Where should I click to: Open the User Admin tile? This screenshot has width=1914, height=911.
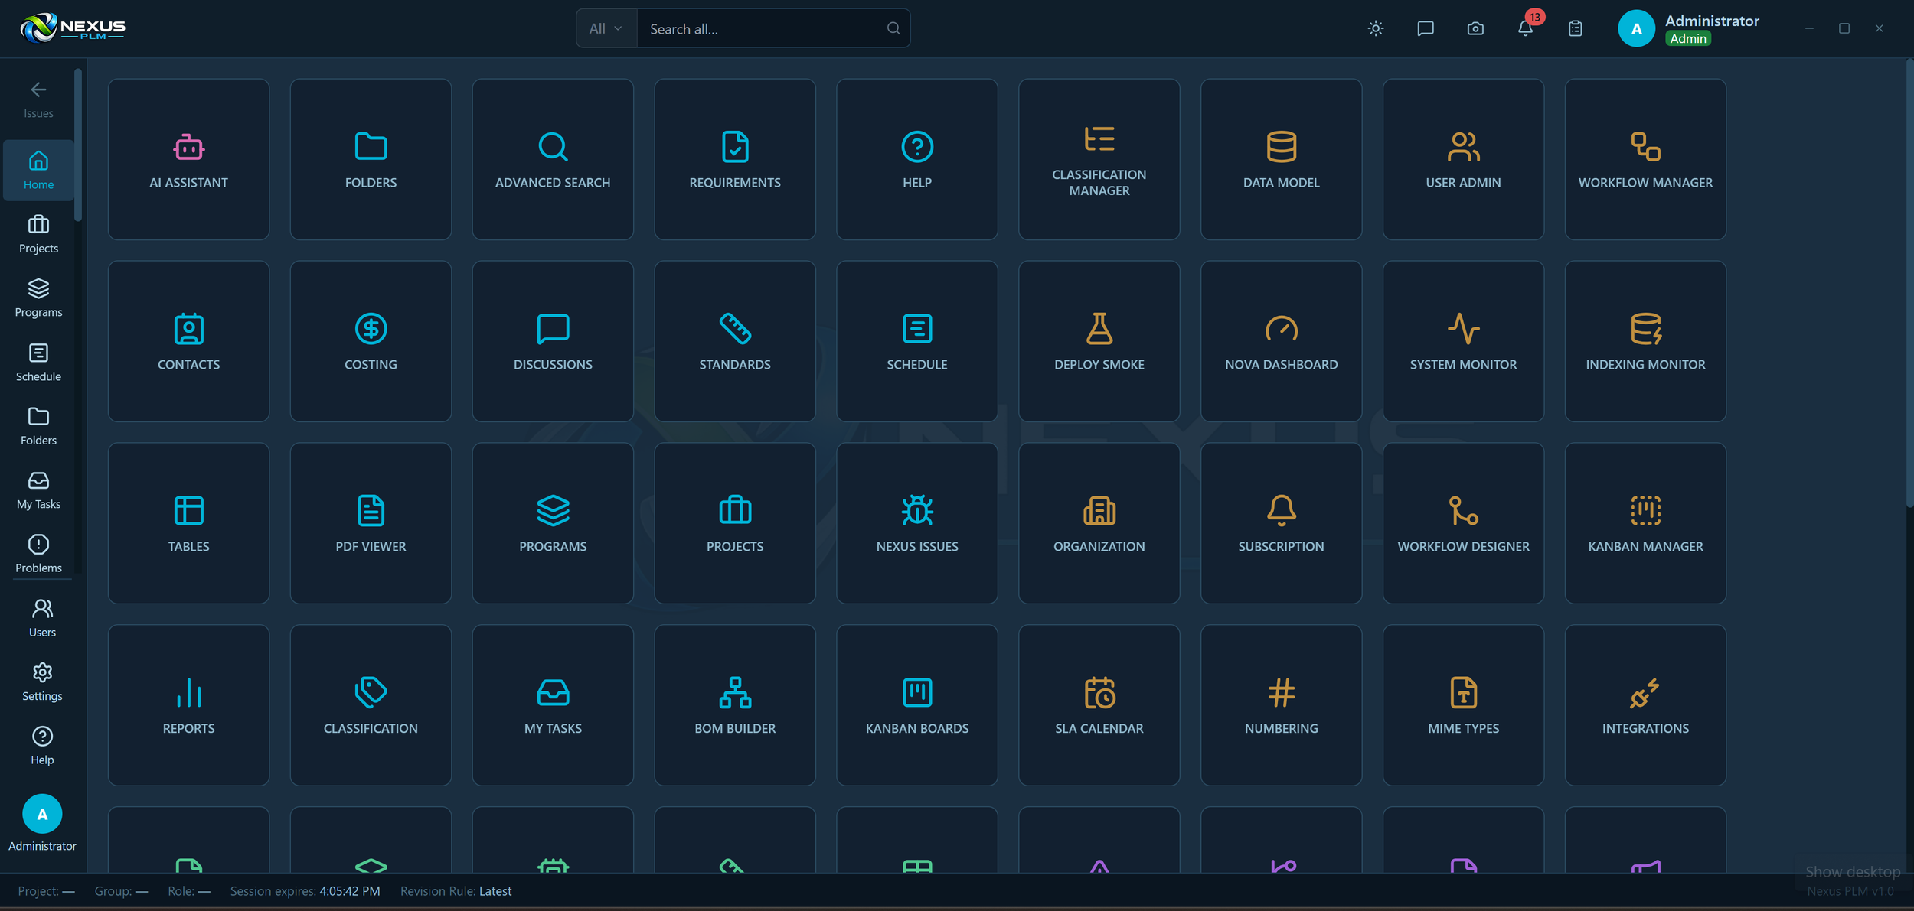[x=1463, y=159]
